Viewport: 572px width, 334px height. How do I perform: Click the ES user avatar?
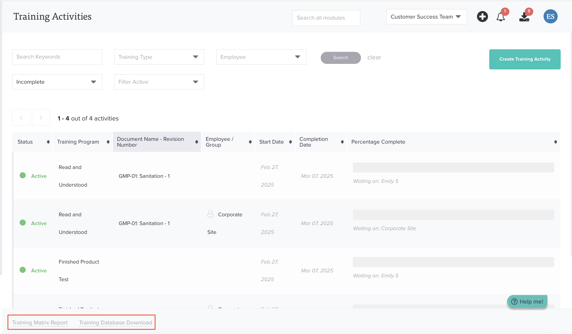[550, 17]
